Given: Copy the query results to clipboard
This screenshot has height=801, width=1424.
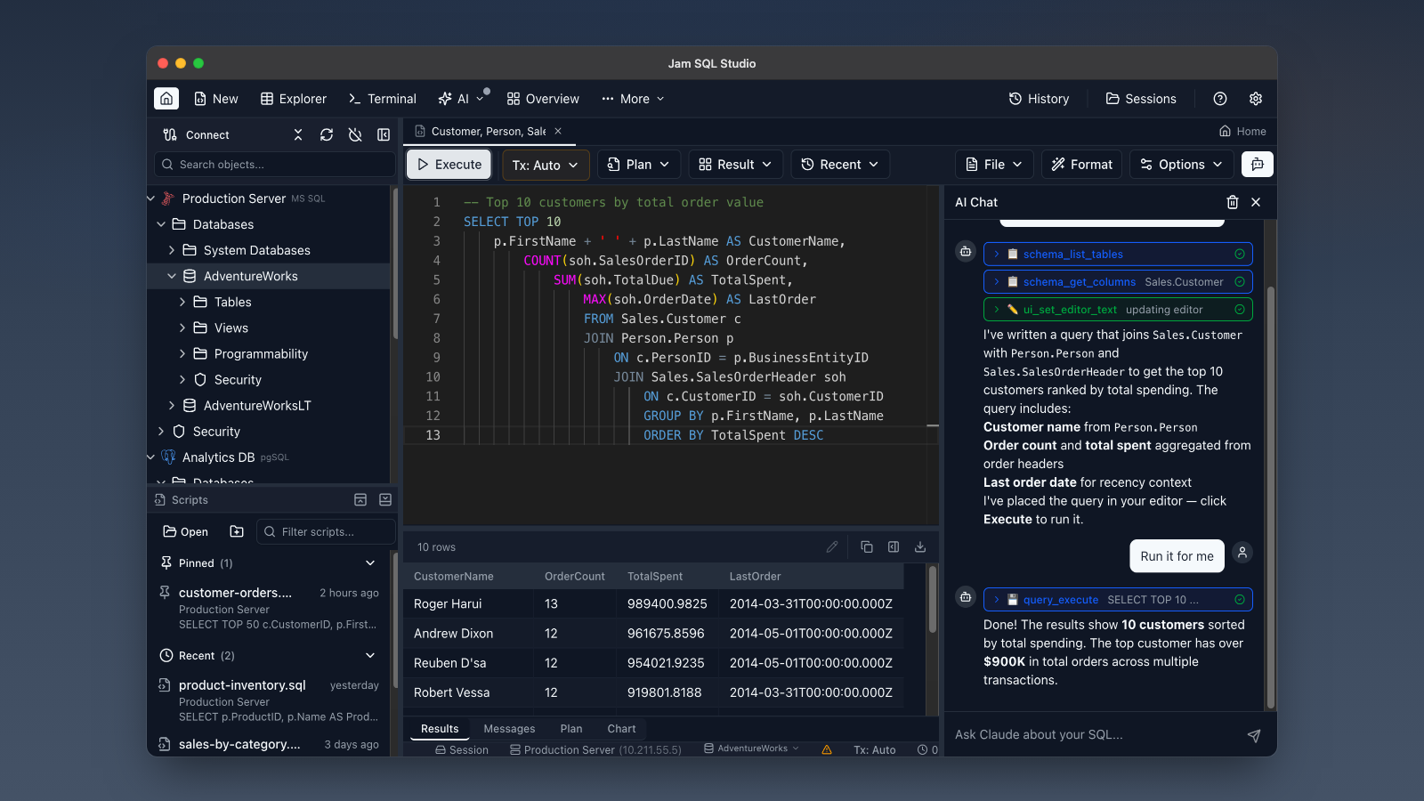Looking at the screenshot, I should click(866, 547).
